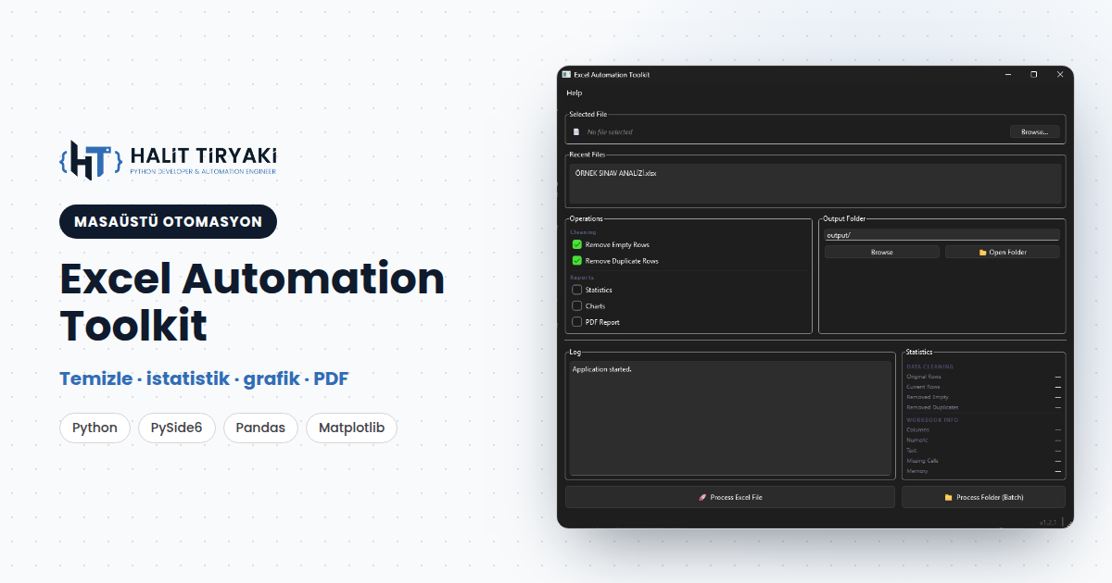The image size is (1112, 583).
Task: Uncheck Remove Duplicate Rows
Action: pyautogui.click(x=577, y=261)
